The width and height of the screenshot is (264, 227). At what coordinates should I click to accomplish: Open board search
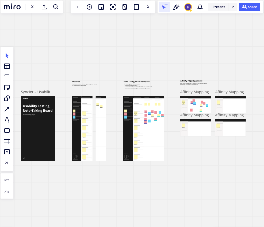coord(56,7)
